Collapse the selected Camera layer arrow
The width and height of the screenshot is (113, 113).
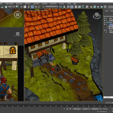tap(105, 24)
